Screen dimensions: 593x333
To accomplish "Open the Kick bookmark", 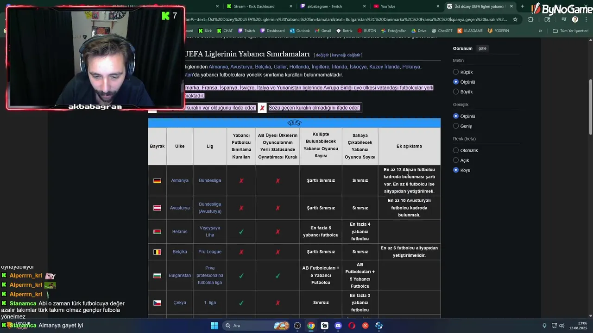I will pyautogui.click(x=204, y=31).
